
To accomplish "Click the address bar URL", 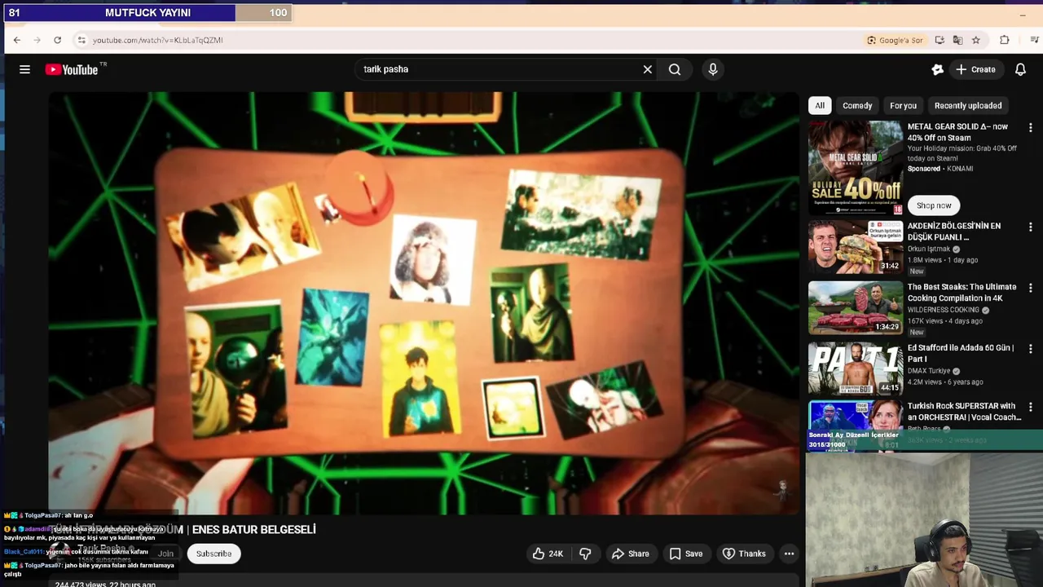I will [157, 40].
